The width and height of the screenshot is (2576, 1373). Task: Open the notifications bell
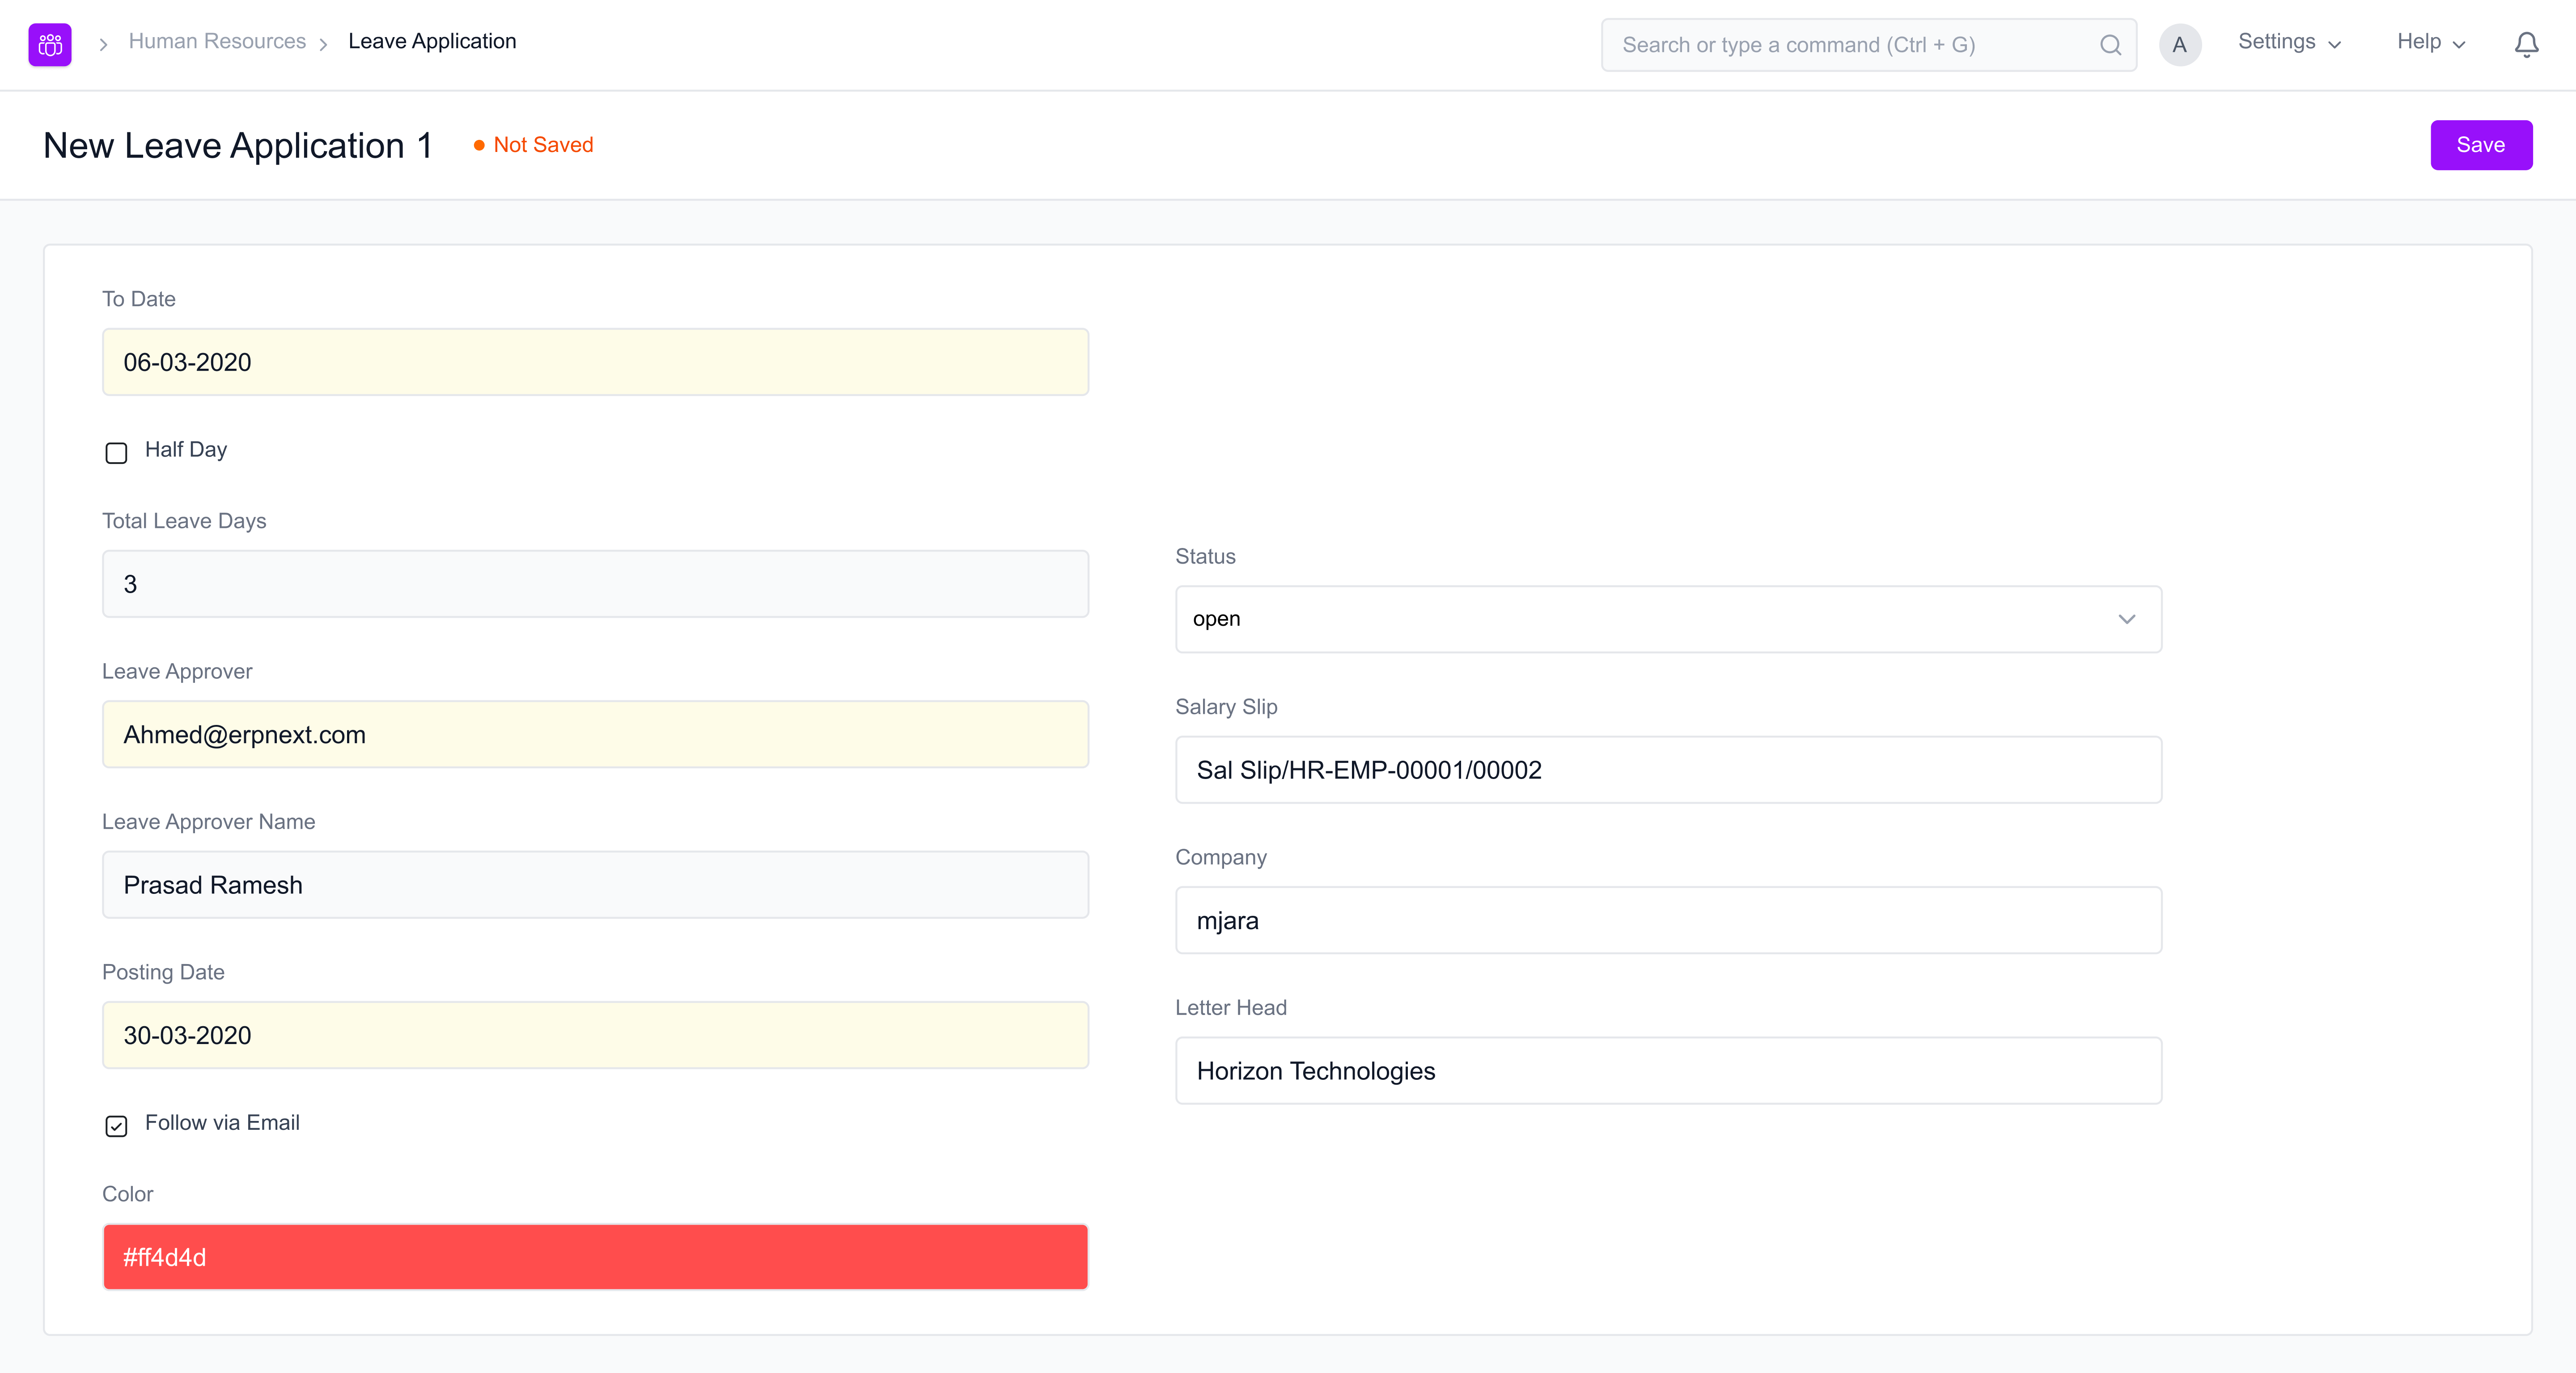(x=2526, y=45)
